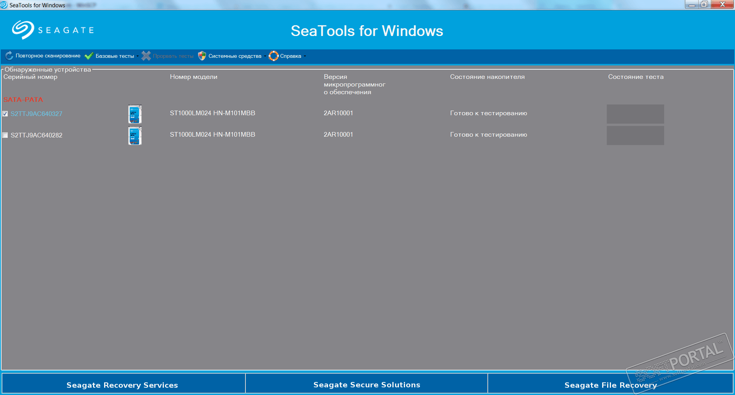This screenshot has width=735, height=395.
Task: Expand the Базовые тесты dropdown arrow
Action: click(137, 56)
